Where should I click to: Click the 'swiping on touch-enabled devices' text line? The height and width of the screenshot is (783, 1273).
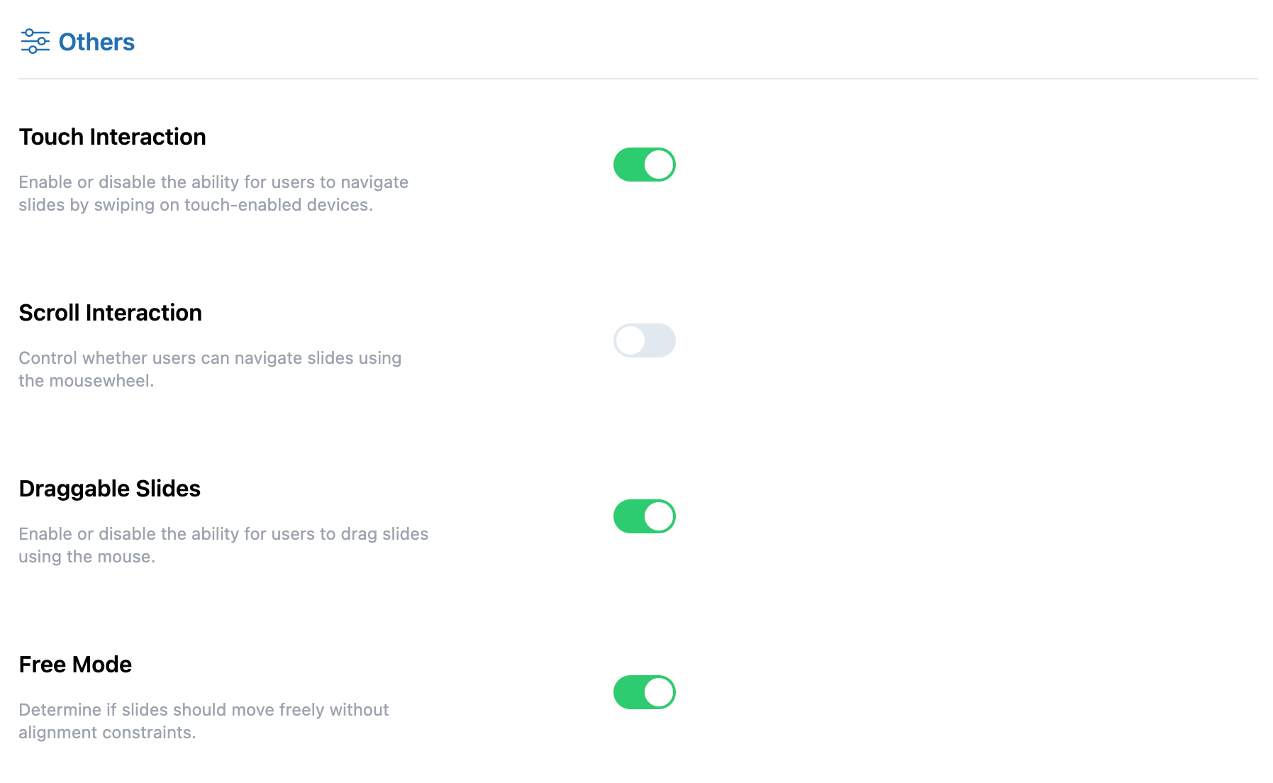pyautogui.click(x=196, y=205)
